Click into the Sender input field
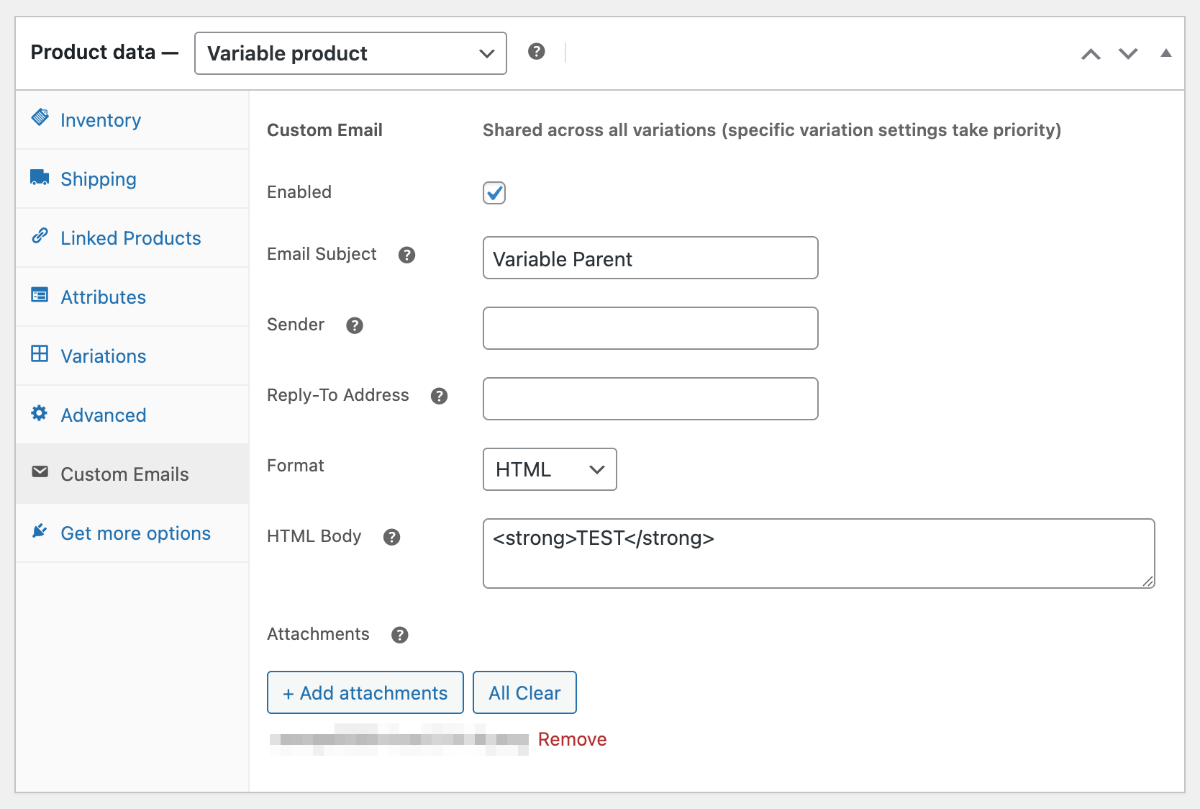The image size is (1200, 809). 650,328
